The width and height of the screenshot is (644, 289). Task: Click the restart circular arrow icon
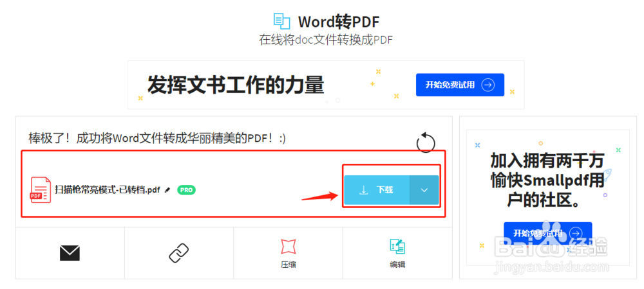(x=426, y=143)
